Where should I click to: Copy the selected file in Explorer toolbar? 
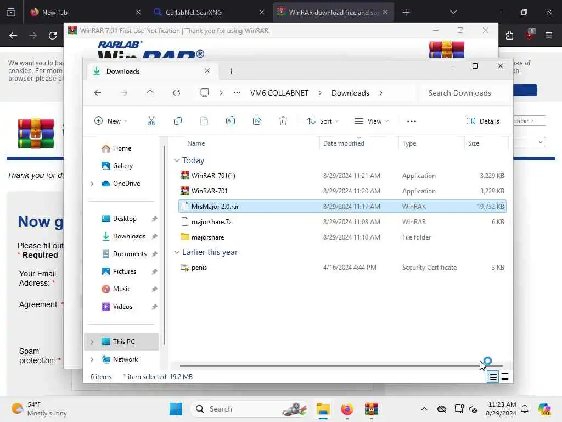(x=177, y=121)
